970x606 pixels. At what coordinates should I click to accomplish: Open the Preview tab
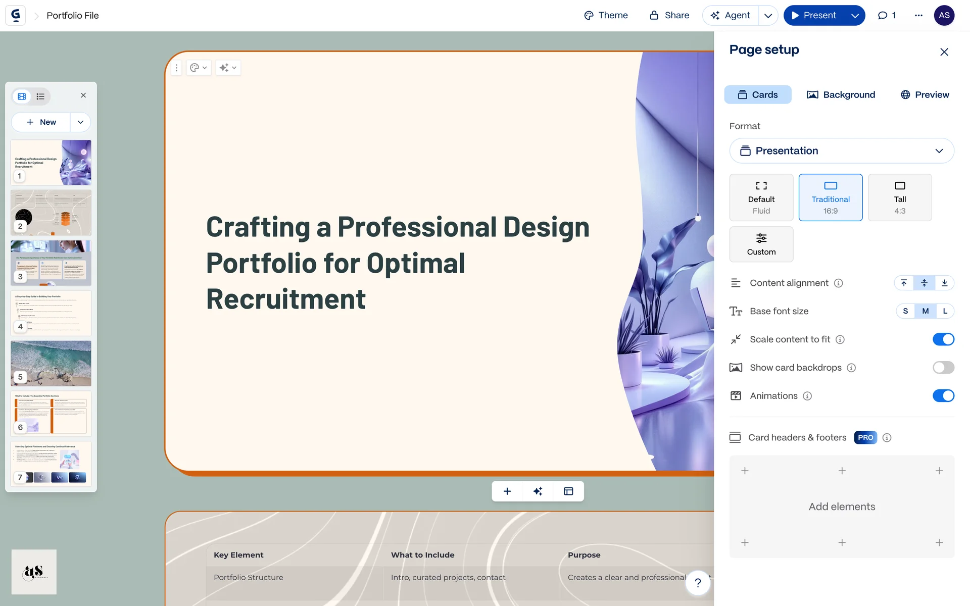point(925,94)
